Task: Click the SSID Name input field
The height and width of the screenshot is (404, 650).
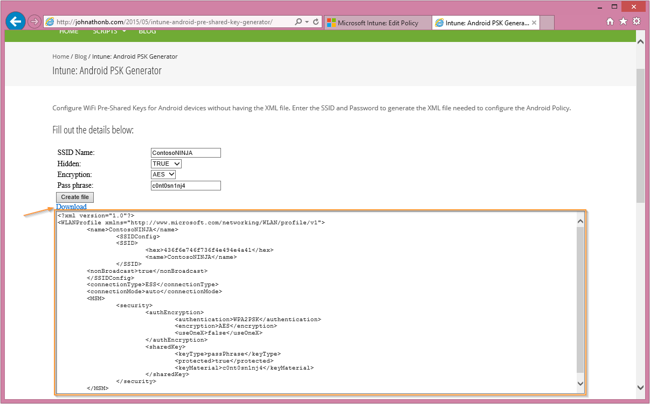Action: (186, 153)
